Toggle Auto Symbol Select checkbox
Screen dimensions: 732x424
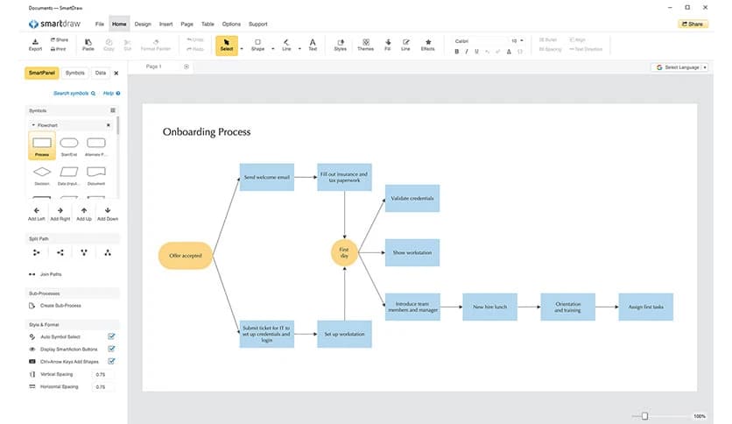pos(111,336)
